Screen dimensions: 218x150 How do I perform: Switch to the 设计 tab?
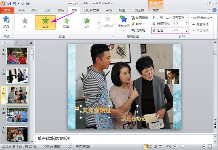[x=47, y=10]
